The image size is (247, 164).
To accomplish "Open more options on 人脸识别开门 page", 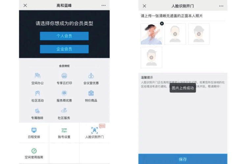I will [x=221, y=6].
